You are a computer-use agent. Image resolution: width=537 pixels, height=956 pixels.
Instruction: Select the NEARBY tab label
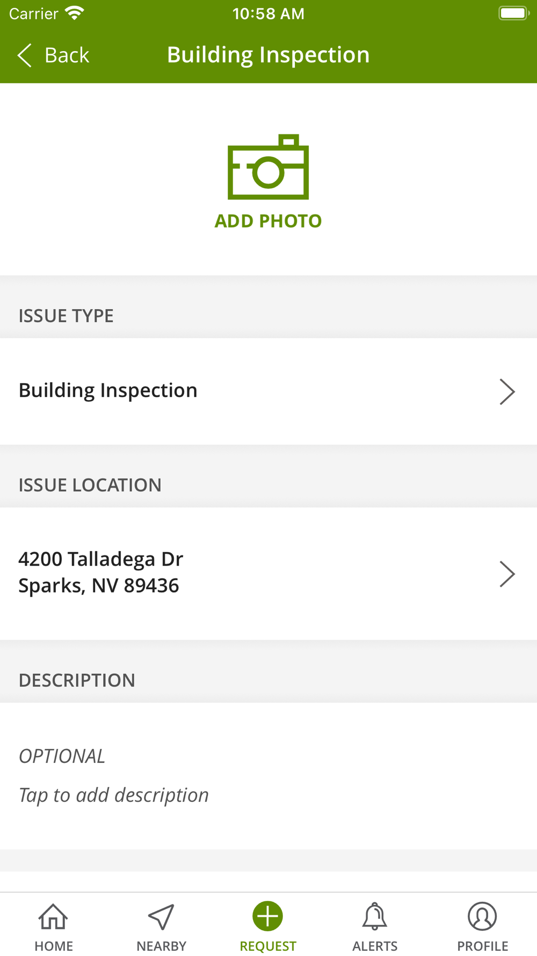click(x=161, y=946)
